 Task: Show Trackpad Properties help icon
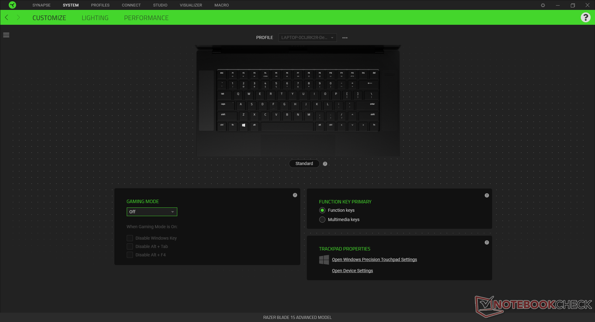coord(487,242)
